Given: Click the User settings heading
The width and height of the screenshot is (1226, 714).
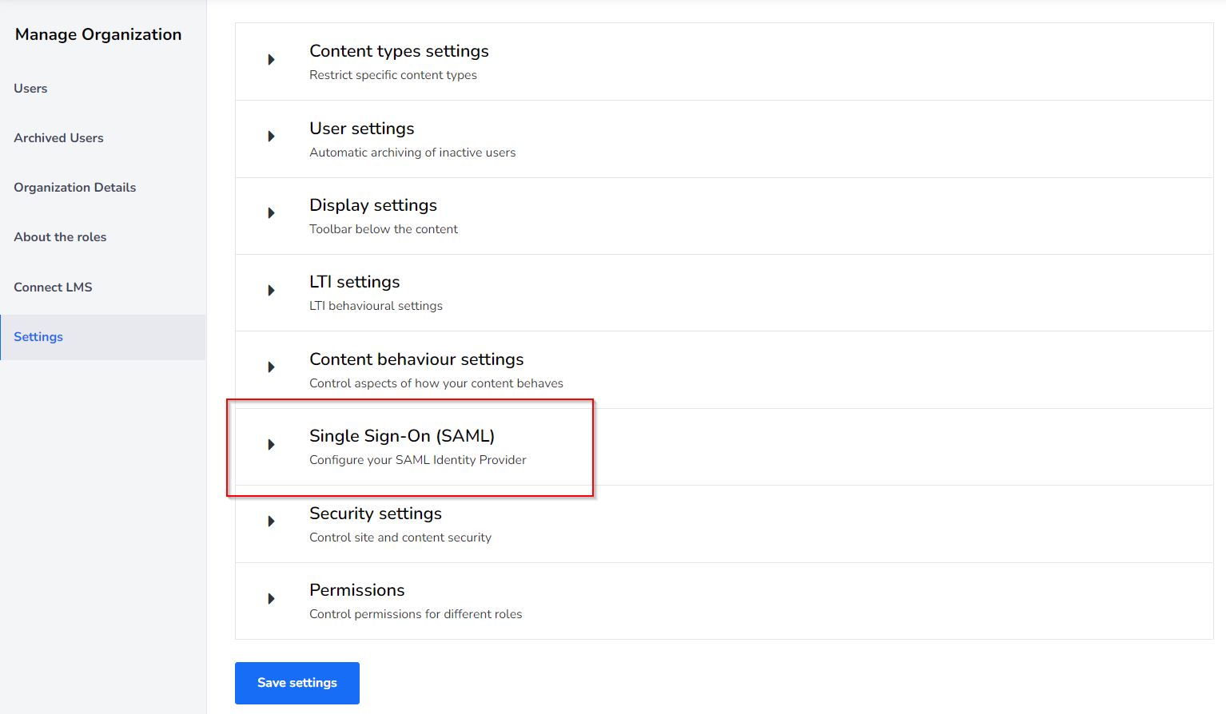Looking at the screenshot, I should coord(362,129).
